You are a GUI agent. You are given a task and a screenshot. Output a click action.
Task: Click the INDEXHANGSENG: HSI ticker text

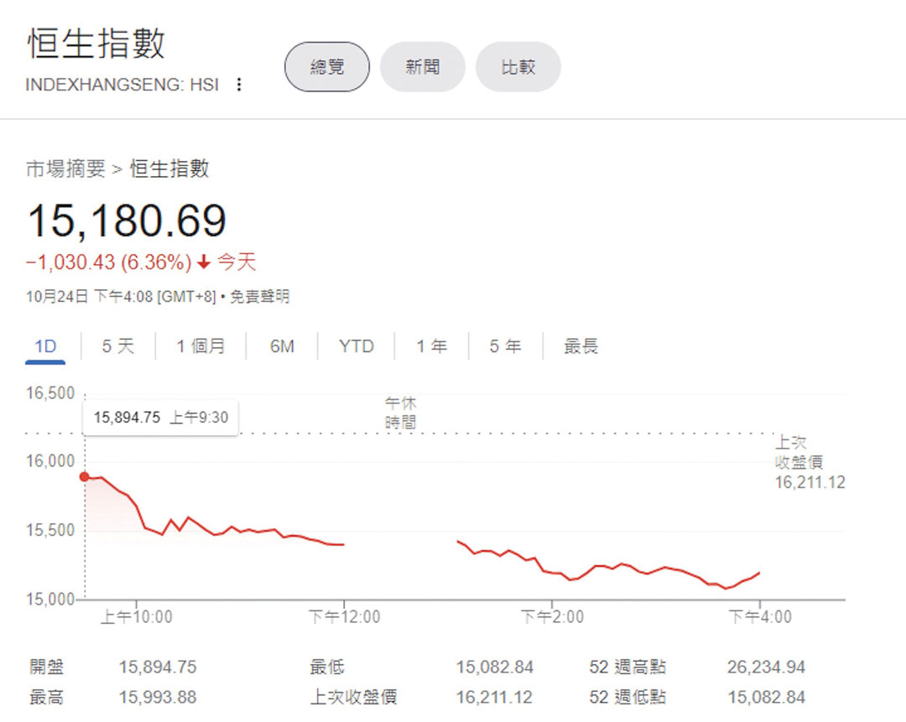[122, 85]
